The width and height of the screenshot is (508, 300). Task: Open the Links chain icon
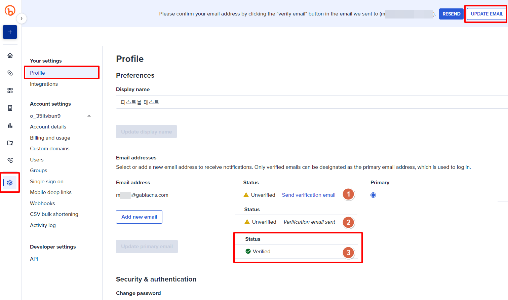(x=10, y=73)
